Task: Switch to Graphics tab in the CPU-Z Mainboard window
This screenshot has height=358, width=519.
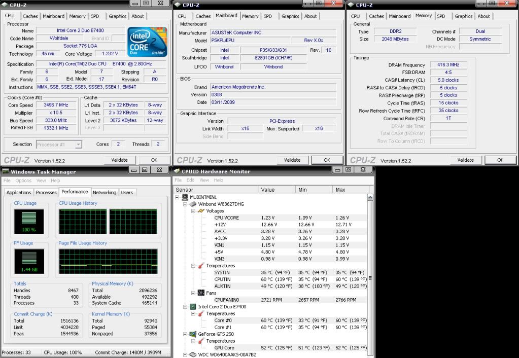Action: pos(290,16)
